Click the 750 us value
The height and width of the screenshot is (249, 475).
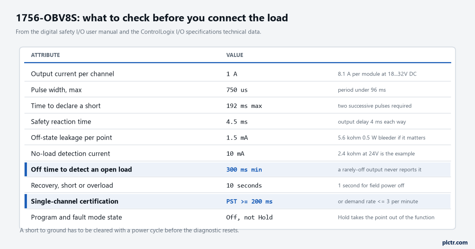pos(237,90)
